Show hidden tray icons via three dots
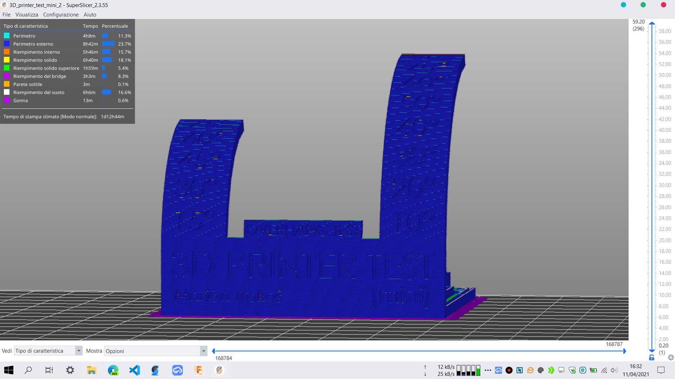Screen dimensions: 675x379 coord(488,370)
